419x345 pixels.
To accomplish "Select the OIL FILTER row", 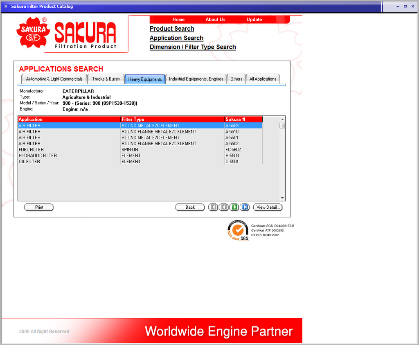I will [x=140, y=162].
